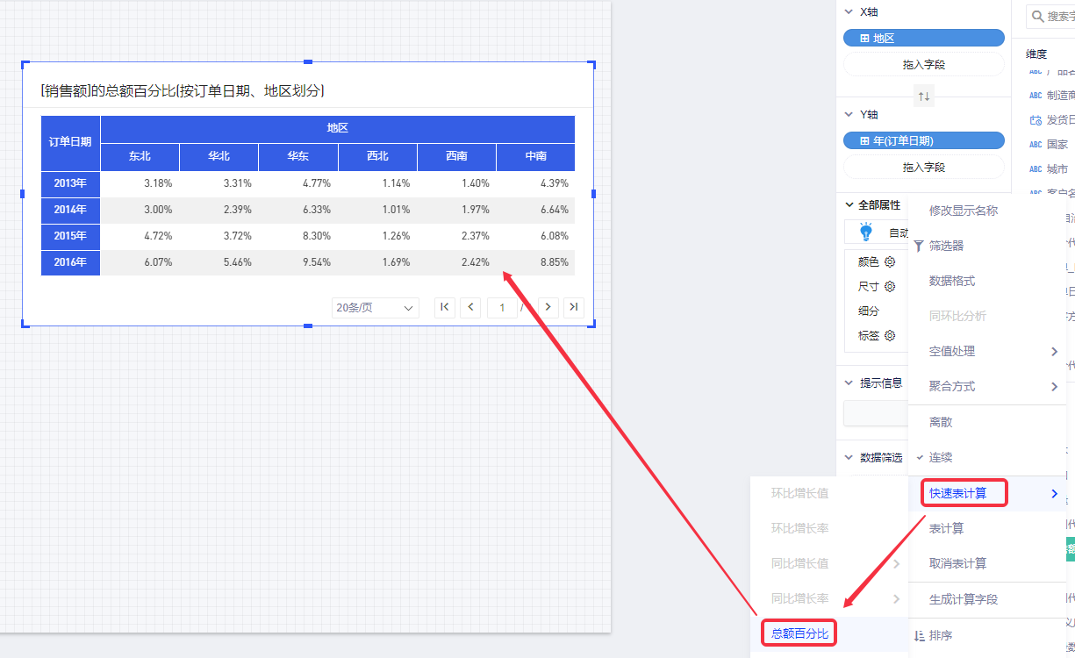
Task: Select the checked 连续 option
Action: tap(941, 457)
